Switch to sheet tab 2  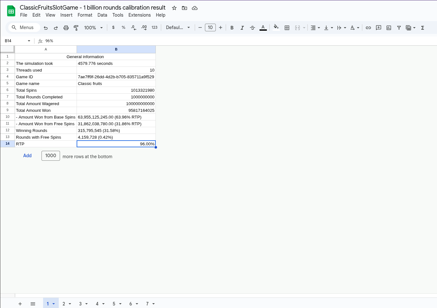[64, 304]
